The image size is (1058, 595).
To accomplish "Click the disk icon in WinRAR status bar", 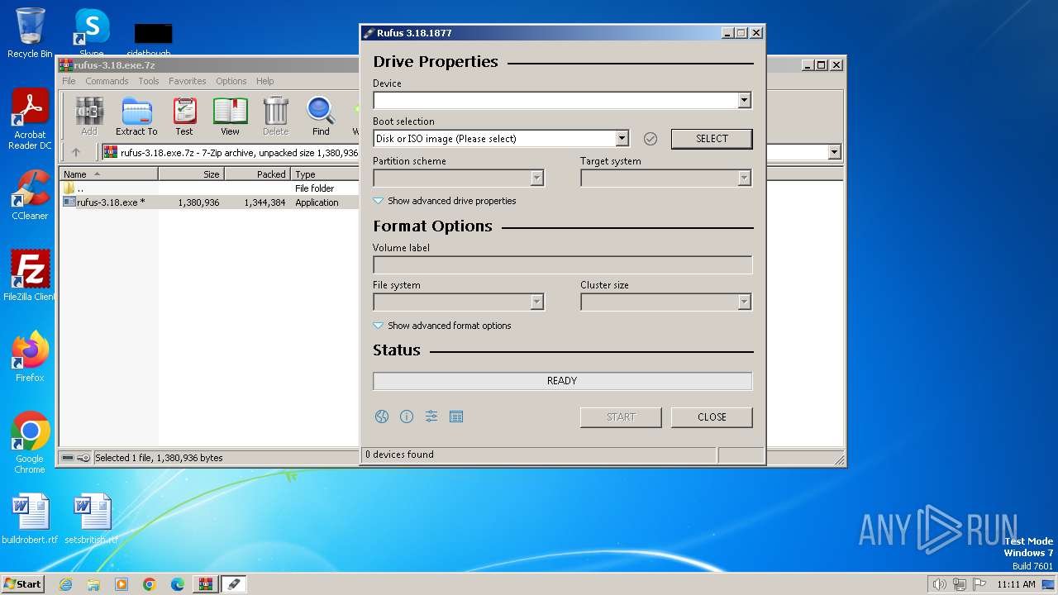I will 68,458.
